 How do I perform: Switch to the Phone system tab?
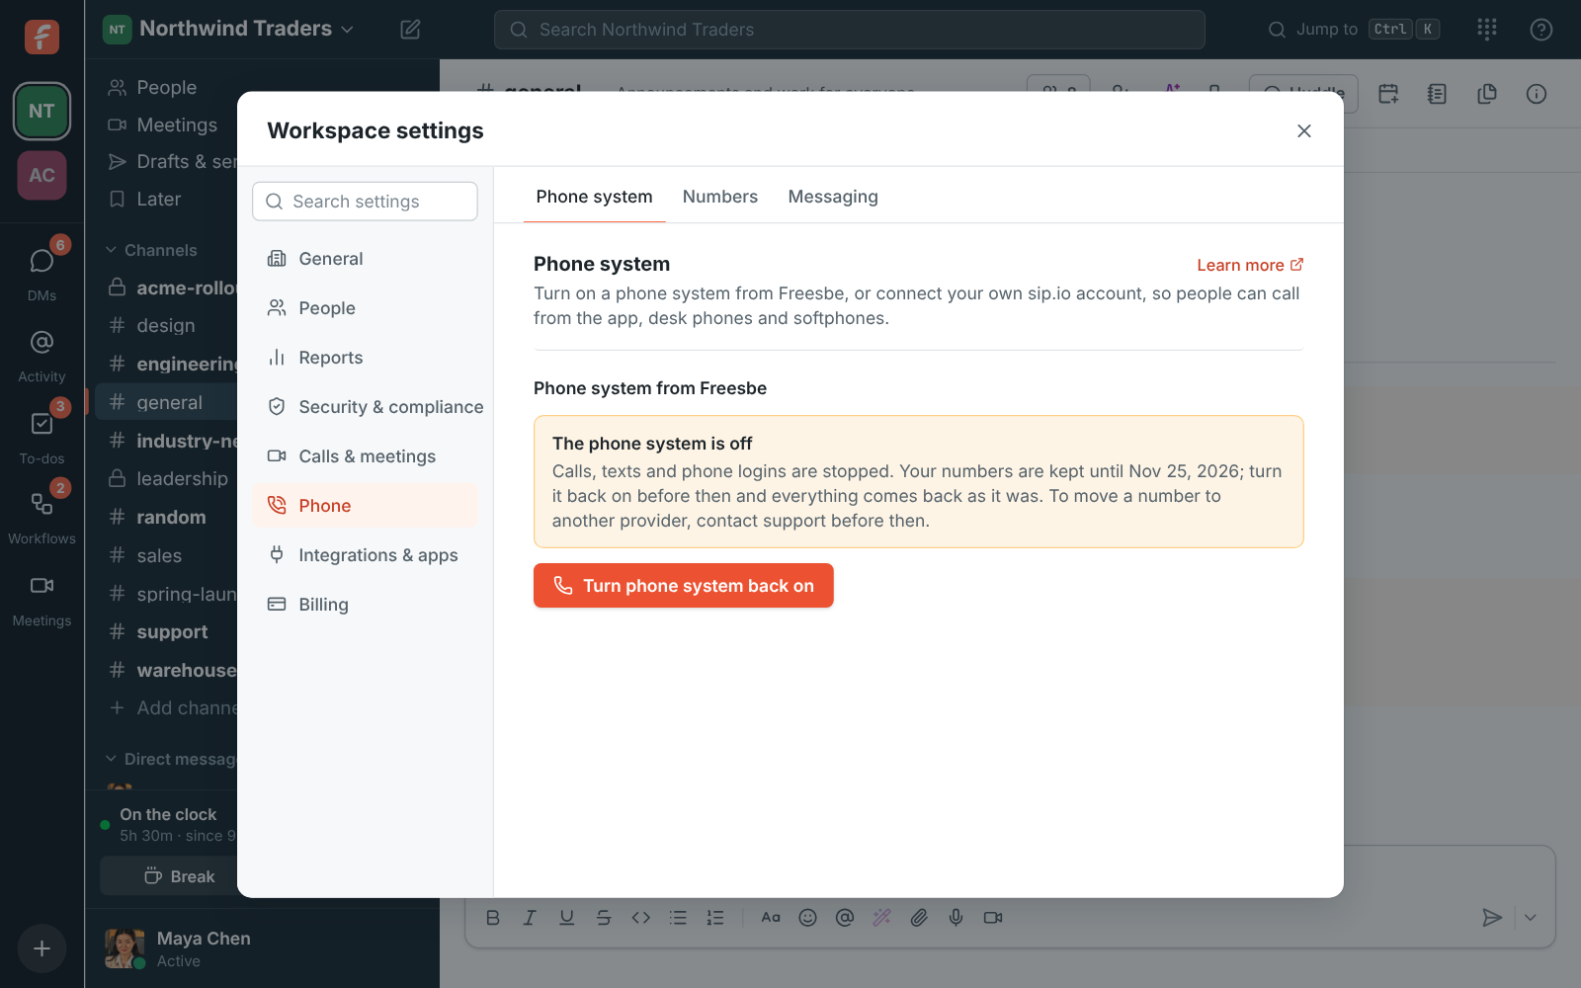point(594,197)
